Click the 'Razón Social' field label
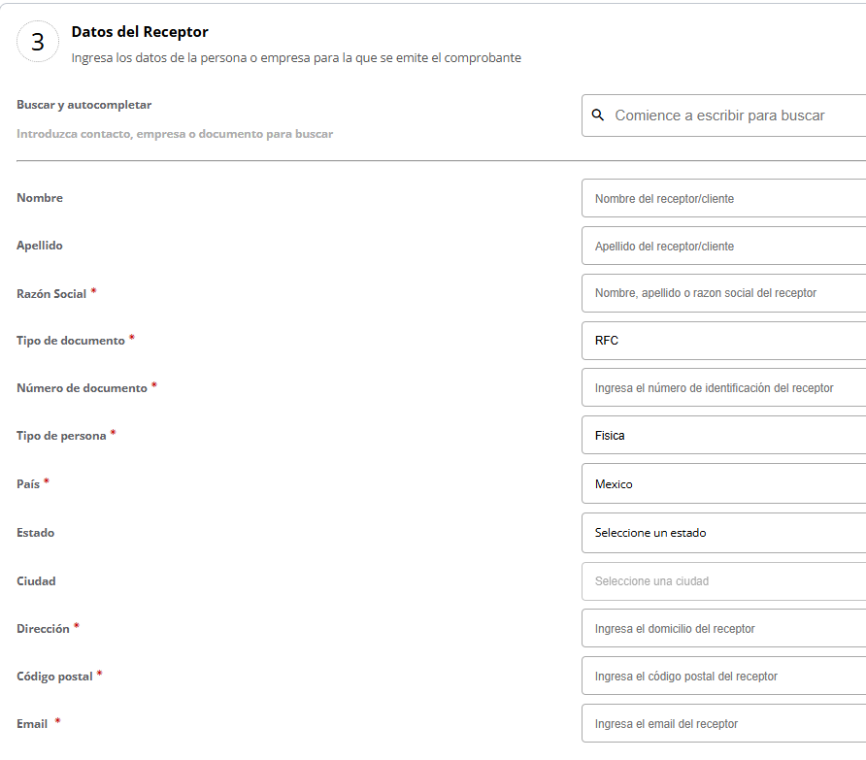Image resolution: width=866 pixels, height=760 pixels. click(x=51, y=294)
